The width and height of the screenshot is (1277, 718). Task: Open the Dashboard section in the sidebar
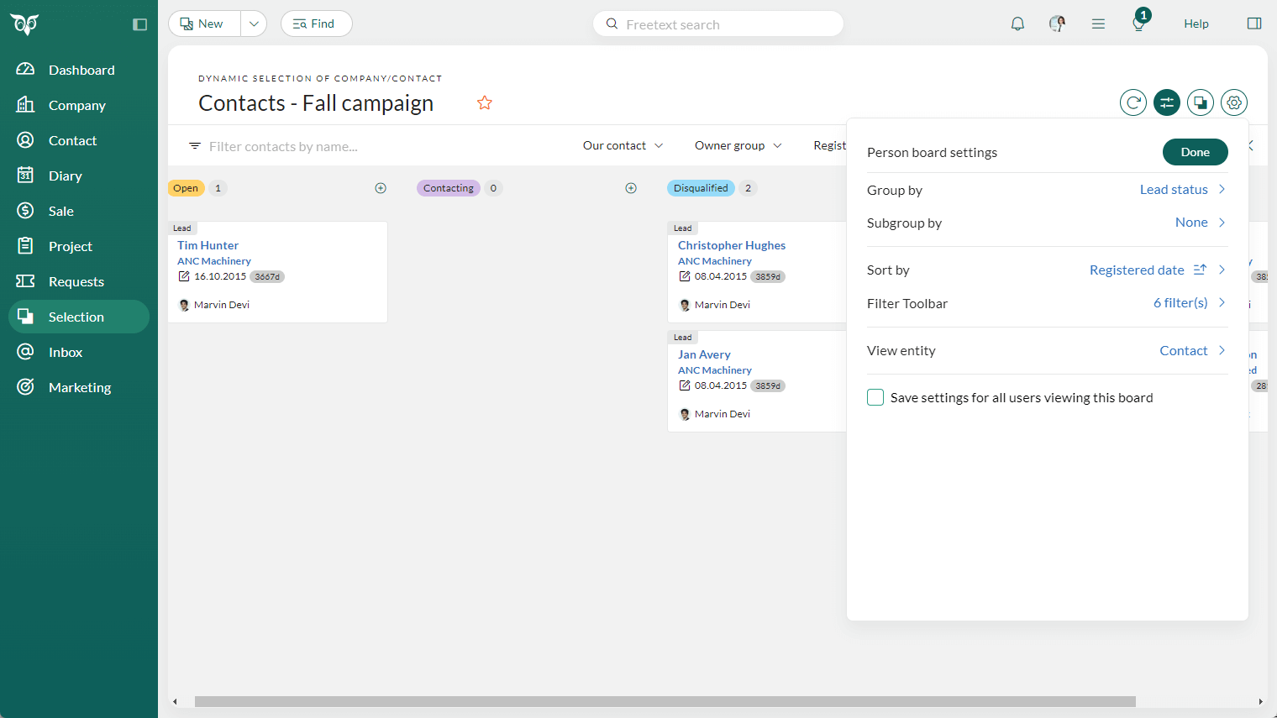[x=81, y=70]
